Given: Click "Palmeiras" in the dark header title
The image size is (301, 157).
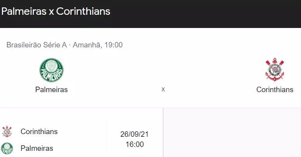Looking at the screenshot, I should point(24,11).
